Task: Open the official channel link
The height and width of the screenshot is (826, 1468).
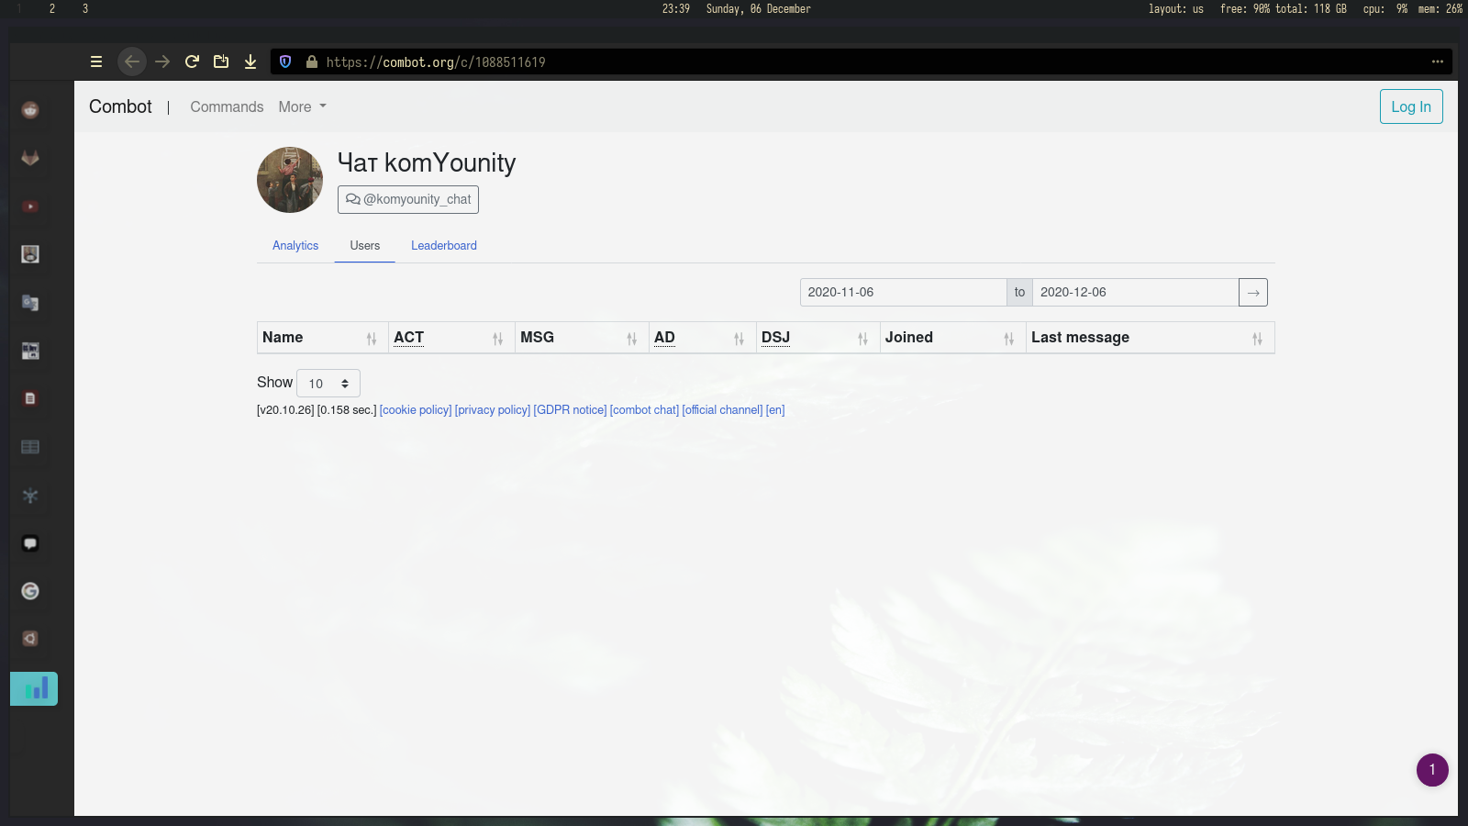Action: coord(722,410)
